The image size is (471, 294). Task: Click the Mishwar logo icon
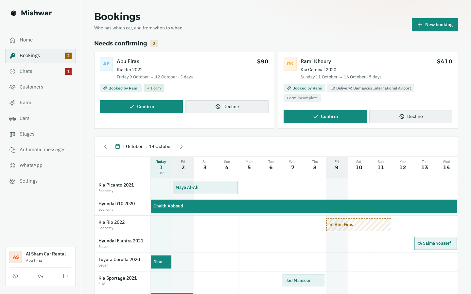(x=14, y=13)
